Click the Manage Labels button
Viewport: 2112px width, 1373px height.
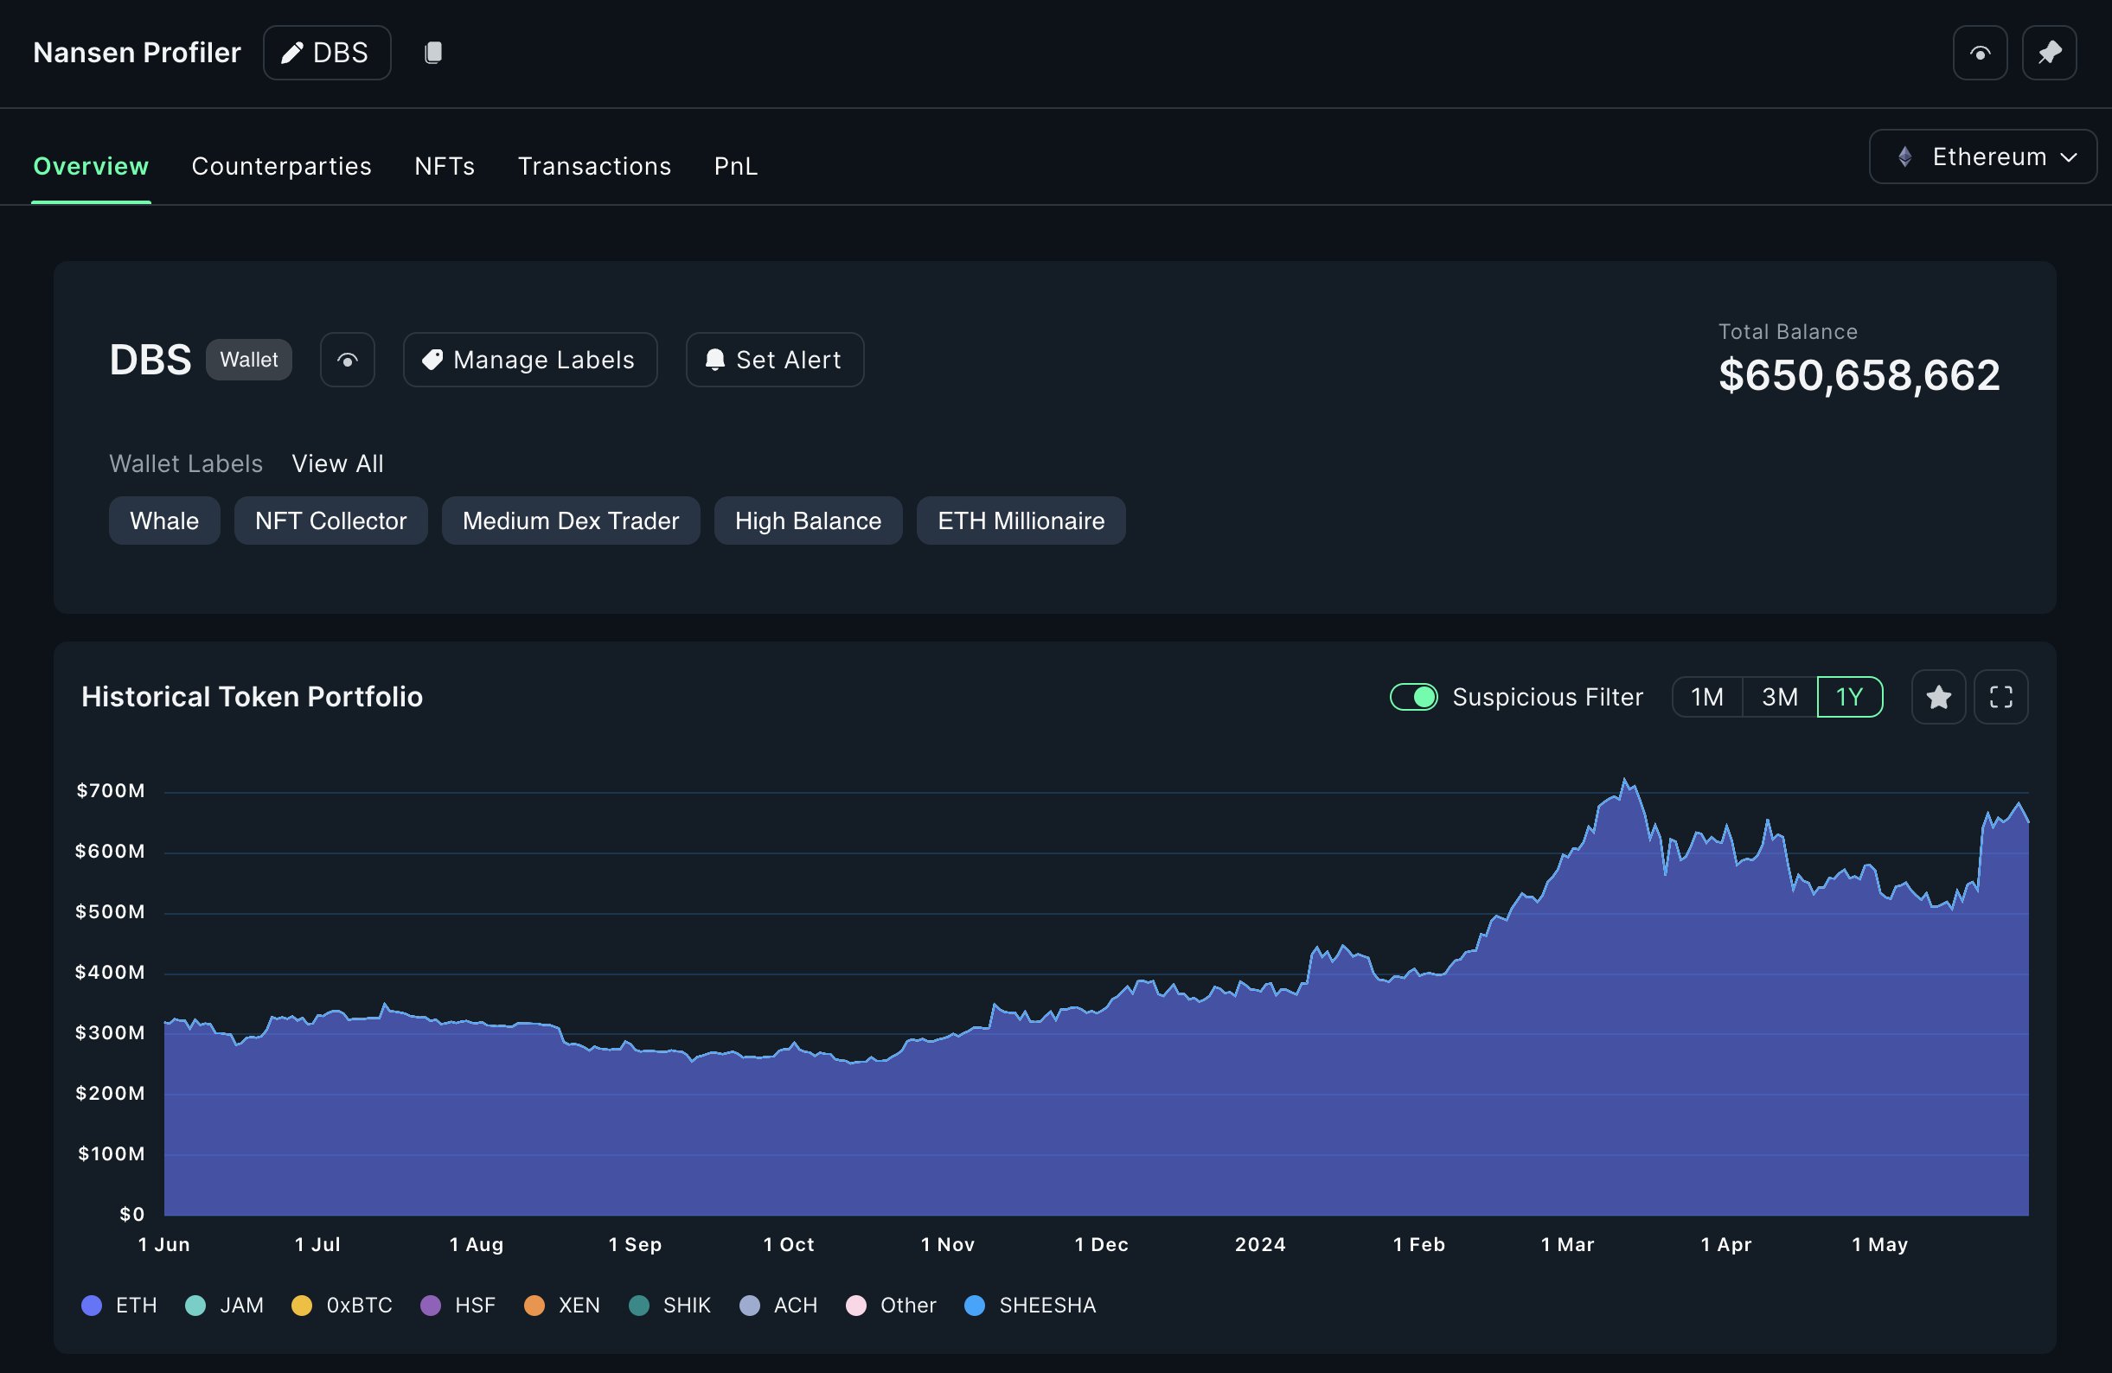[x=529, y=359]
